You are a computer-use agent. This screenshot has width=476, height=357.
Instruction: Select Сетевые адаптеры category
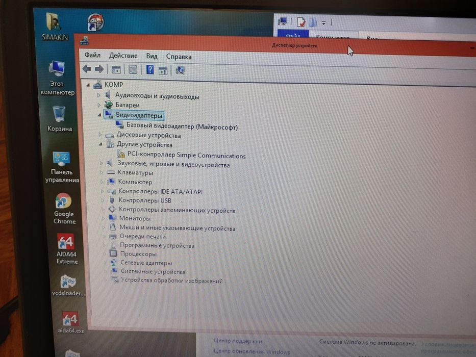click(x=146, y=263)
